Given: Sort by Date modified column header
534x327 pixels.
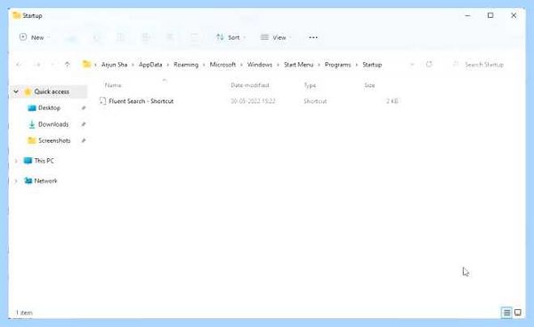Looking at the screenshot, I should click(250, 85).
